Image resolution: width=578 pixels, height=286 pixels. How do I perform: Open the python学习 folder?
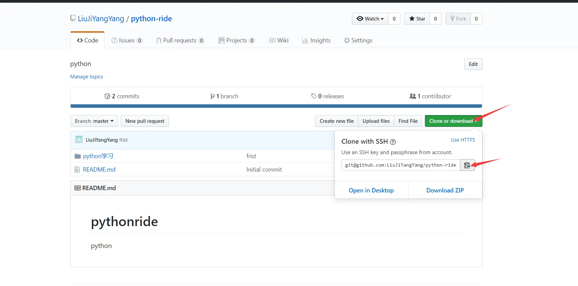click(x=98, y=156)
